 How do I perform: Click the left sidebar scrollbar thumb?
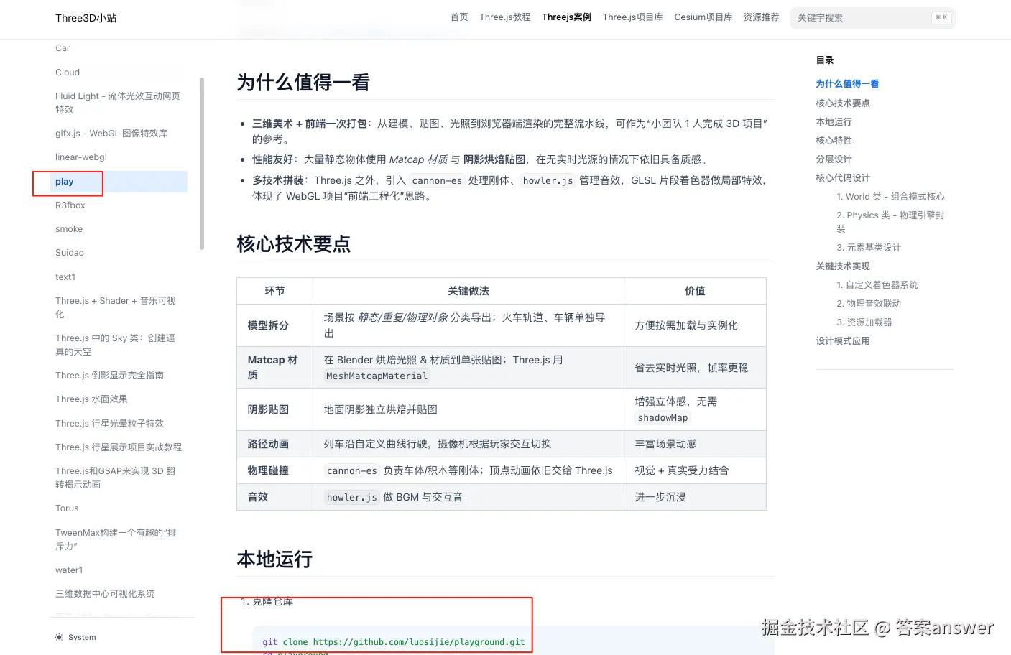[202, 164]
